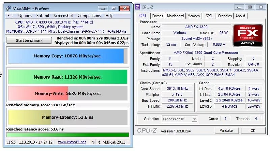270x153 pixels.
Task: Click the OK button in CPU-Z
Action: click(253, 131)
